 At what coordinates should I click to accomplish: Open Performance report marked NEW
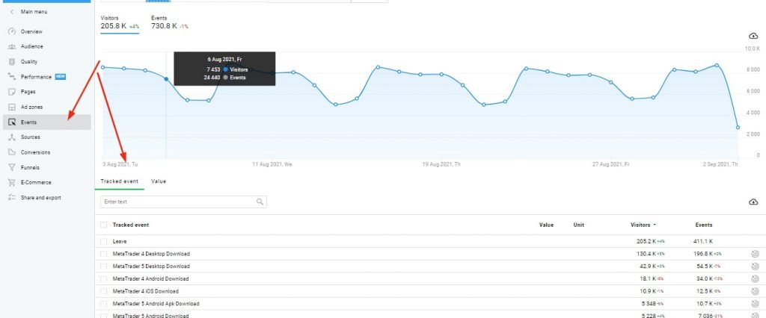pos(36,77)
